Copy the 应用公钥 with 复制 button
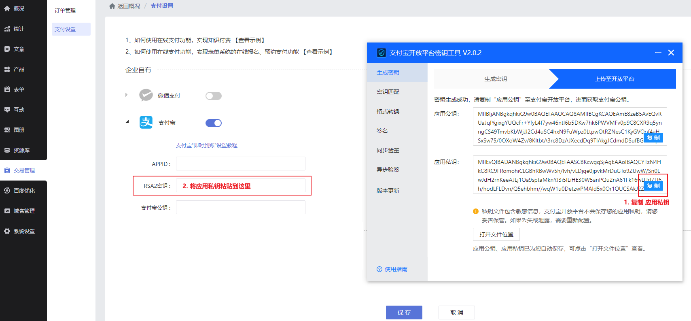Screen dimensions: 691x321 click(x=653, y=138)
